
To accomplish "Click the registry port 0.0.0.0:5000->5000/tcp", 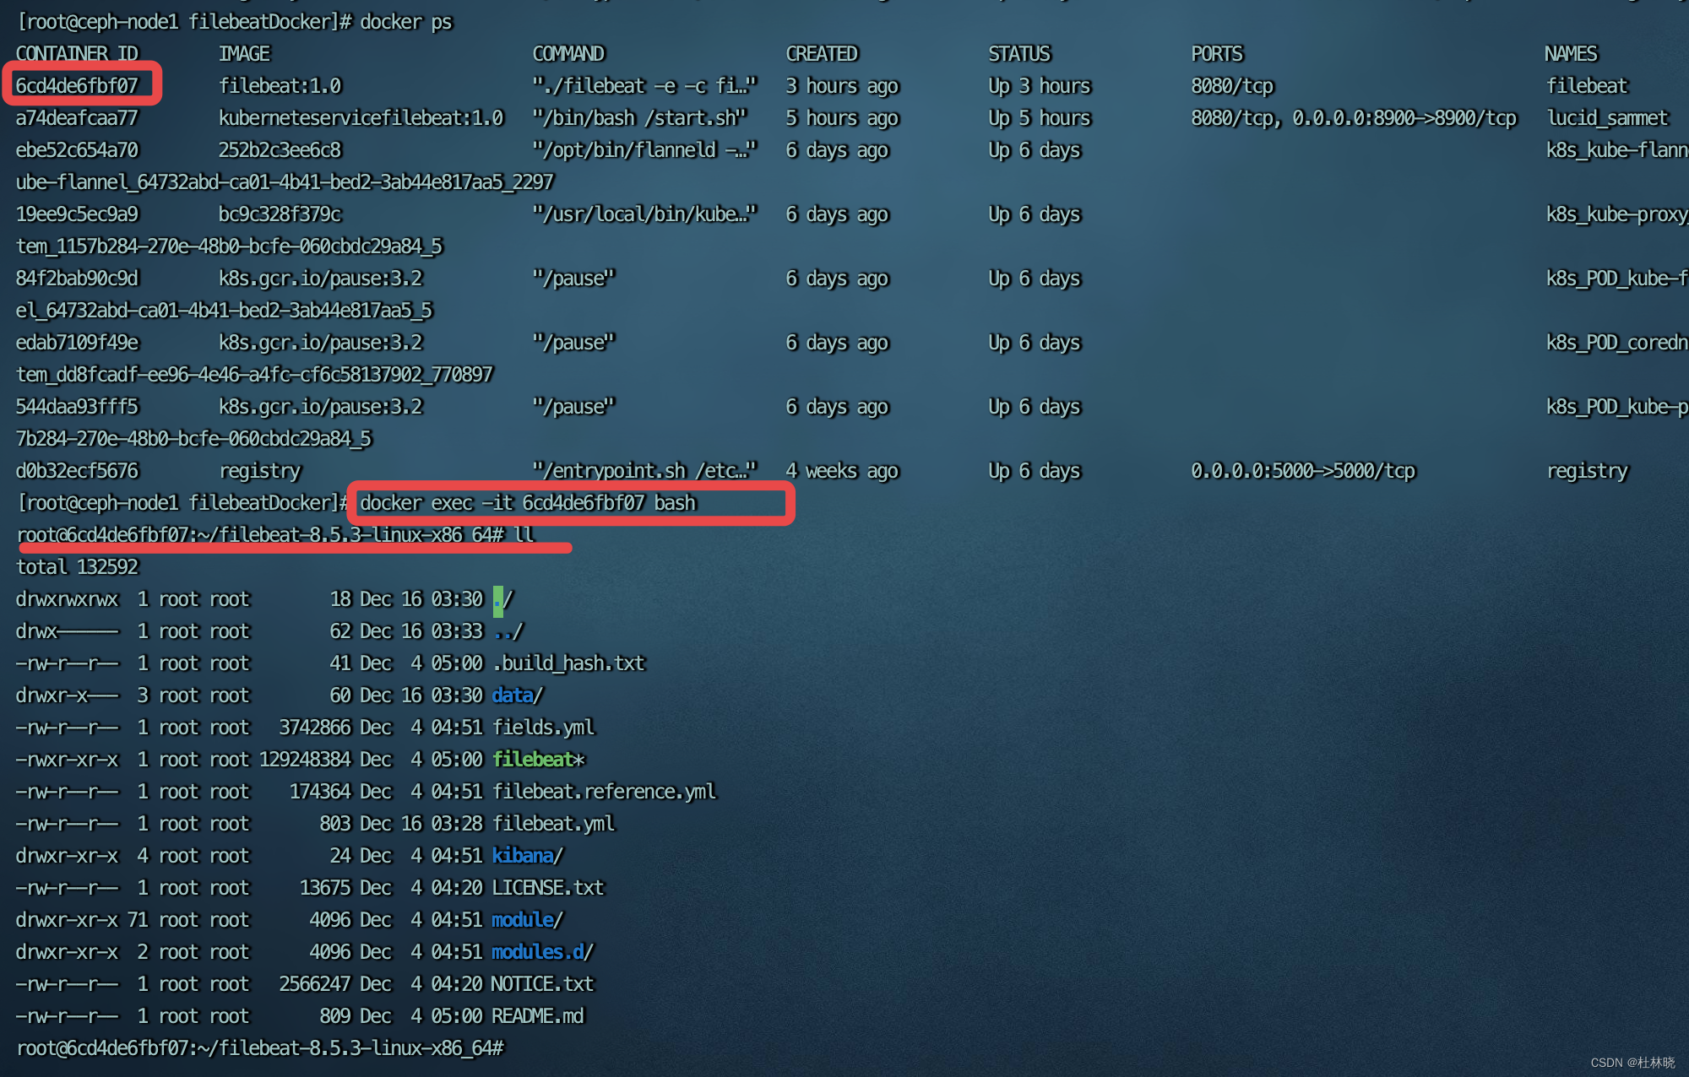I will pos(1303,470).
